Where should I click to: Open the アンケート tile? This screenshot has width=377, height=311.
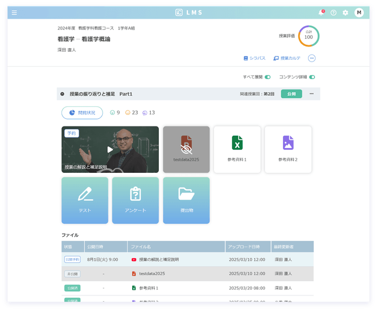click(x=135, y=200)
